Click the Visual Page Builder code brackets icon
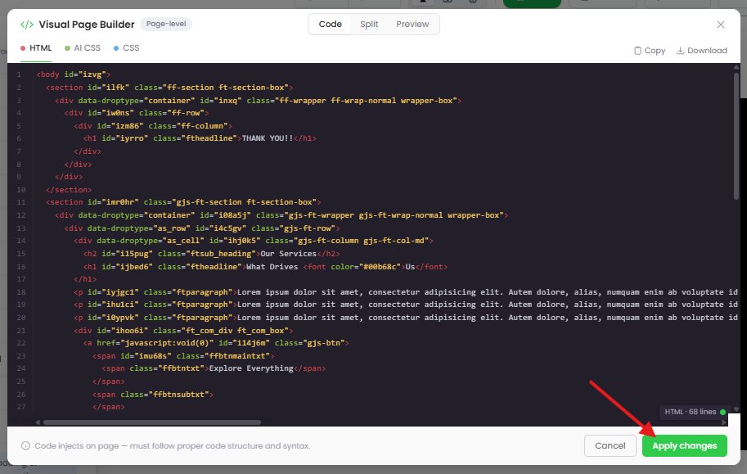Screen dimensions: 747x474 point(27,25)
